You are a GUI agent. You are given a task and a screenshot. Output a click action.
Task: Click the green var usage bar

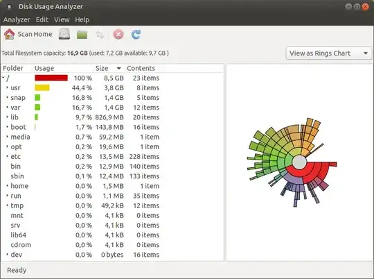tap(37, 108)
